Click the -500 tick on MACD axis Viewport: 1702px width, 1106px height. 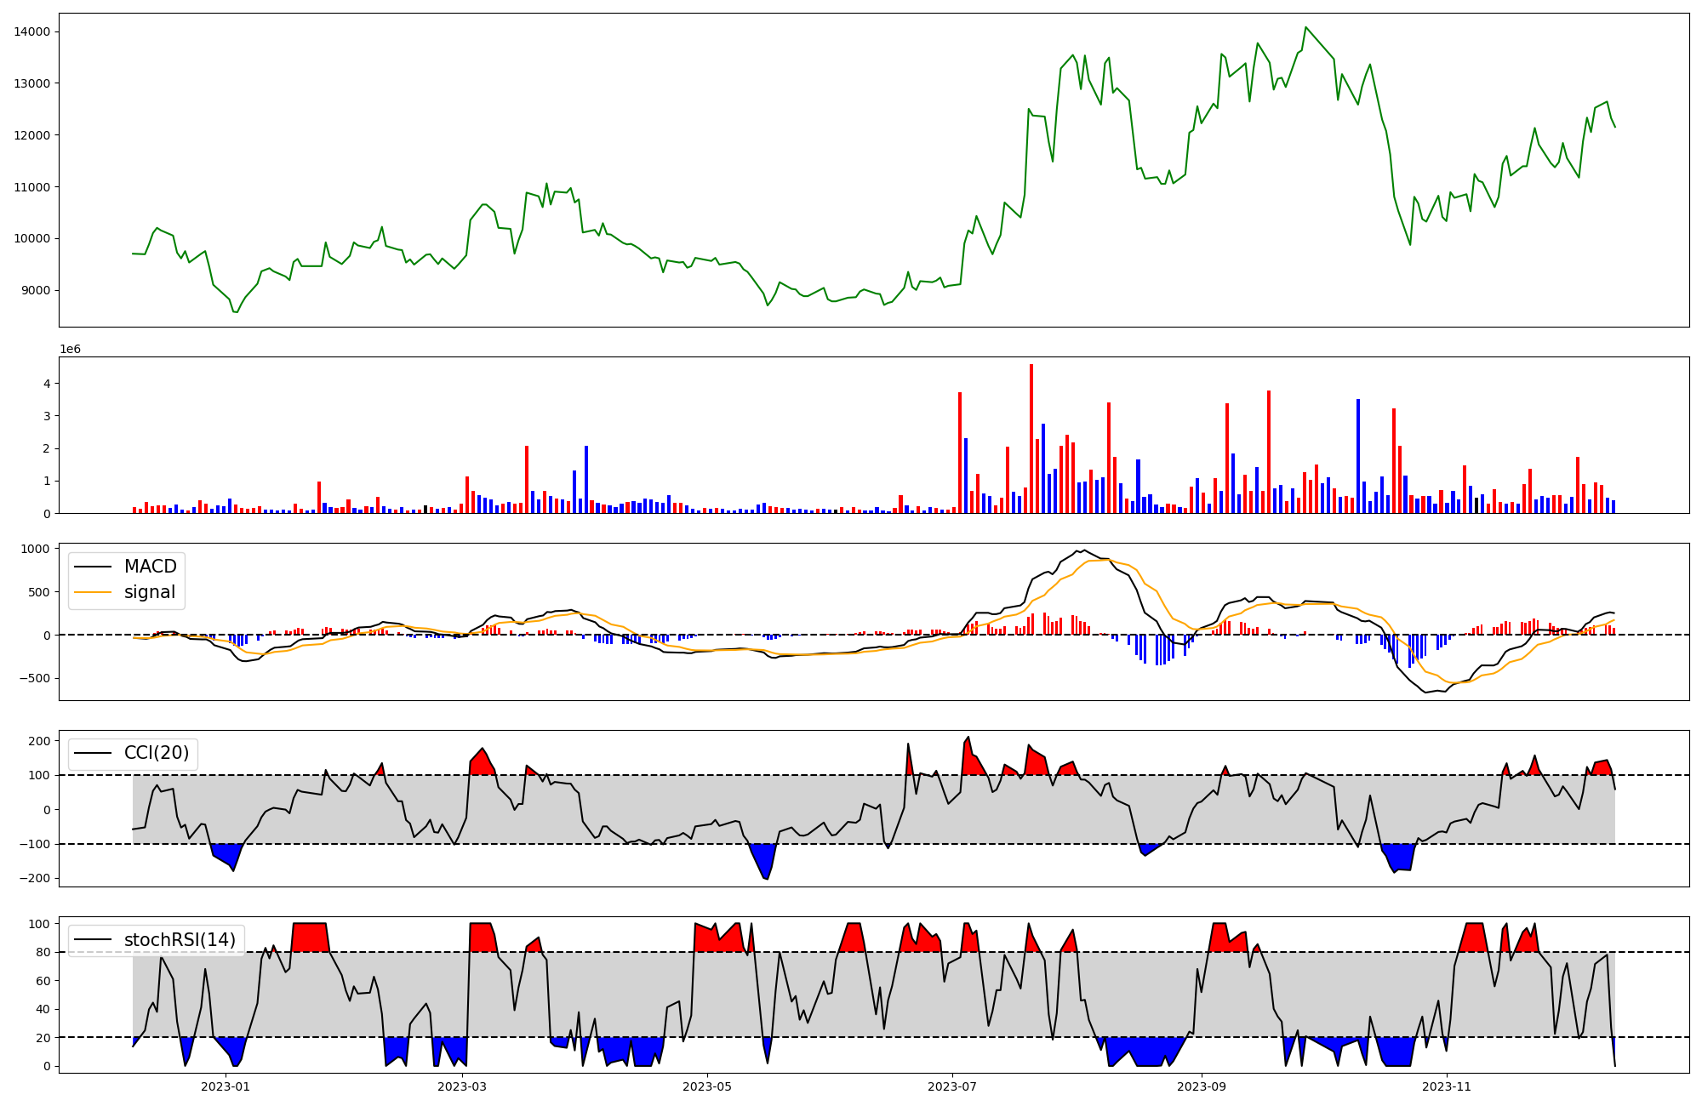click(34, 678)
